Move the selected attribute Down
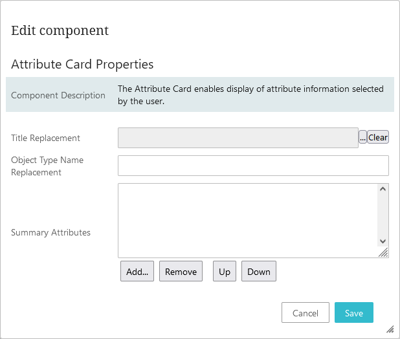The height and width of the screenshot is (339, 400). (259, 272)
